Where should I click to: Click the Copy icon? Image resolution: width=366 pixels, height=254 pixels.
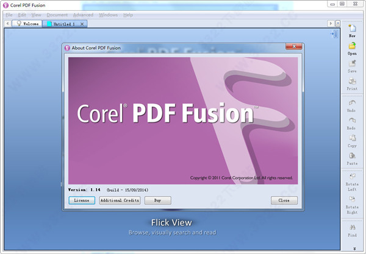point(352,138)
